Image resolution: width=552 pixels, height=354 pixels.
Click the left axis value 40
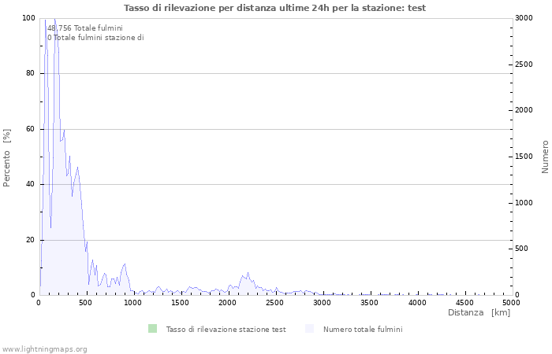click(31, 184)
